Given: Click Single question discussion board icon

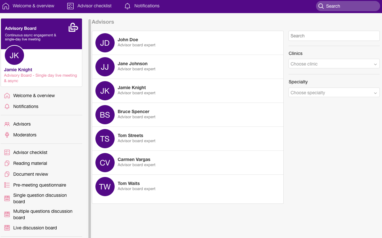Looking at the screenshot, I should [x=7, y=198].
